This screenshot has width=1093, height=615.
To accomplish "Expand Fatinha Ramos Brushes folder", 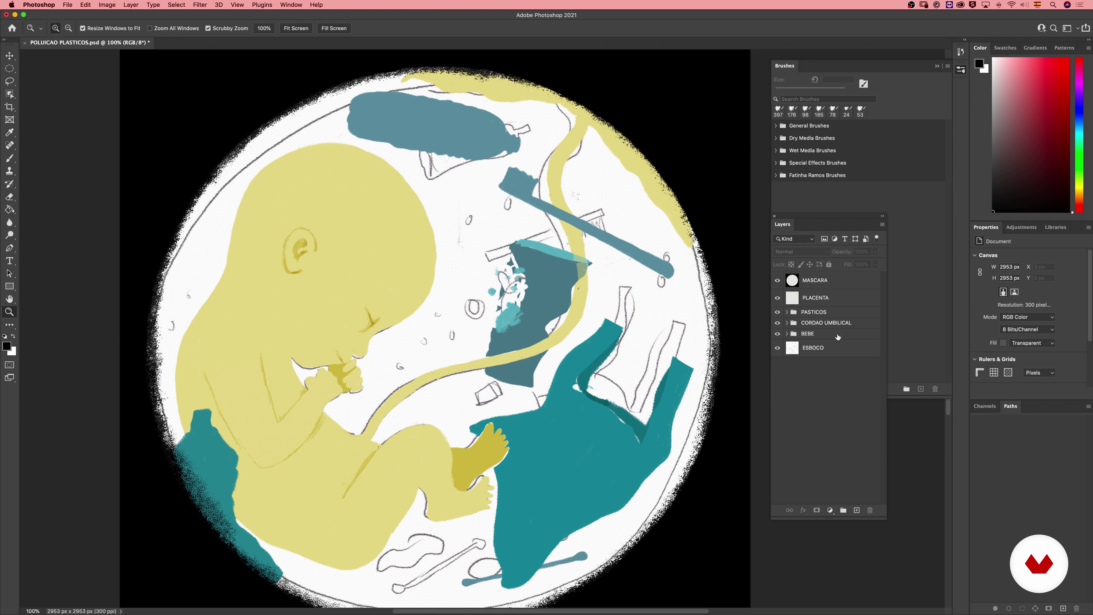I will [776, 175].
